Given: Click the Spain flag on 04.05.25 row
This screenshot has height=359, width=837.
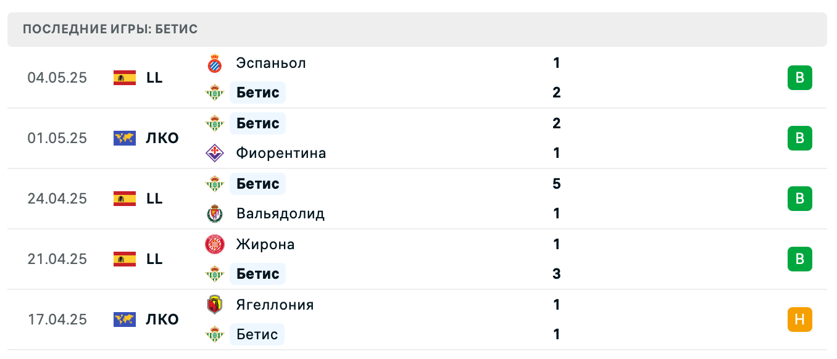Looking at the screenshot, I should [125, 78].
